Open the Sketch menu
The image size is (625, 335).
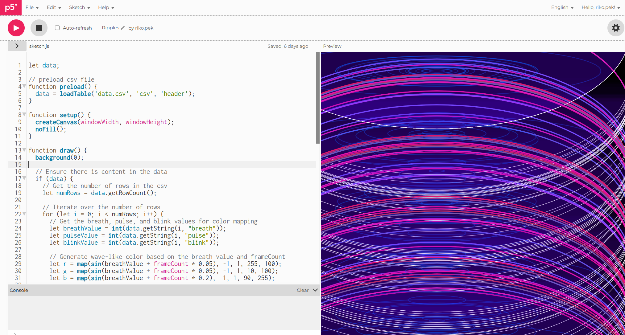pos(80,7)
